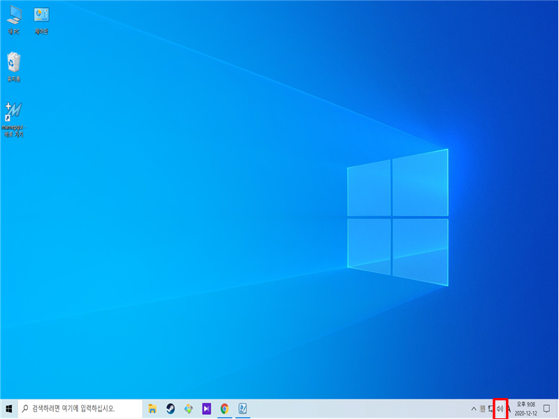Select the 내 PC desktop icon
The width and height of the screenshot is (559, 419).
tap(14, 21)
